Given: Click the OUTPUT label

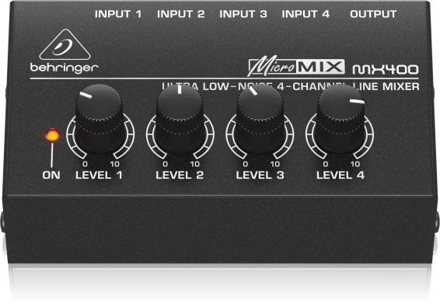Looking at the screenshot, I should pos(373,14).
